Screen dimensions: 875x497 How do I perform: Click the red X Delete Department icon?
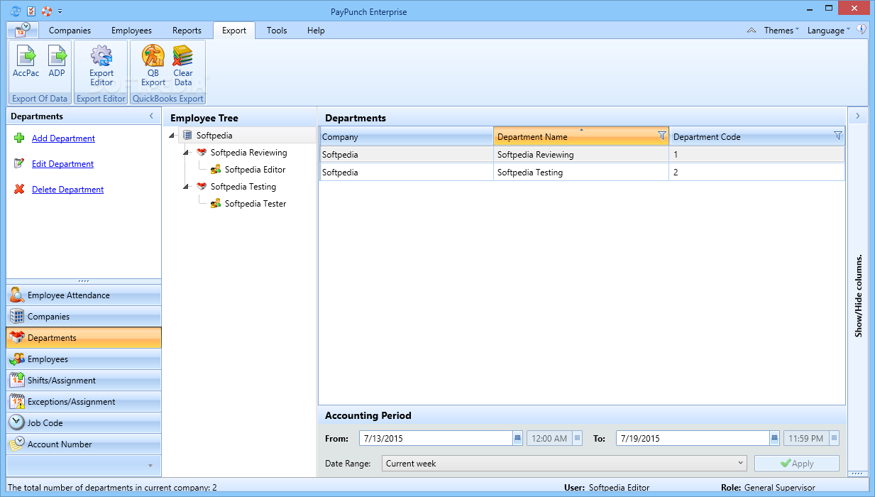[x=19, y=189]
